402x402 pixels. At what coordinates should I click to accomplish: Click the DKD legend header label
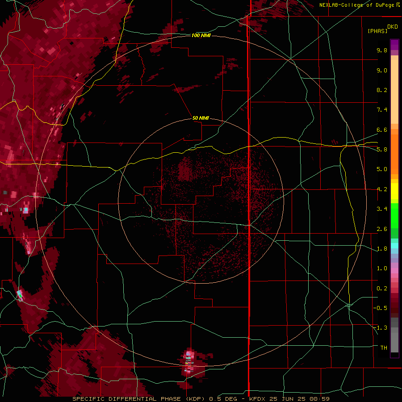(393, 27)
